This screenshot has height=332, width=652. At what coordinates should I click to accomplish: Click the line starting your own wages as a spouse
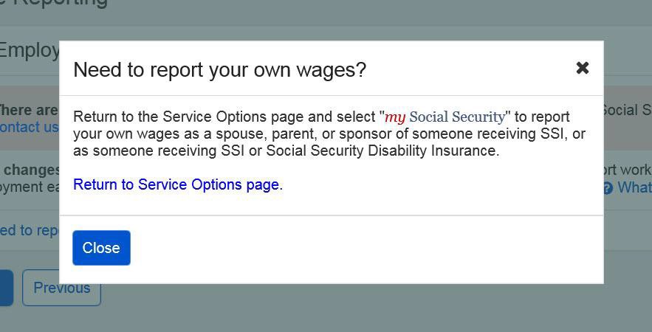tap(329, 134)
